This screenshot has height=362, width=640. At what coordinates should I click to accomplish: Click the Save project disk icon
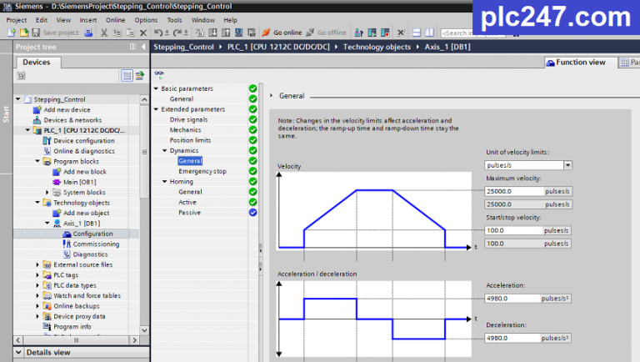(x=36, y=33)
